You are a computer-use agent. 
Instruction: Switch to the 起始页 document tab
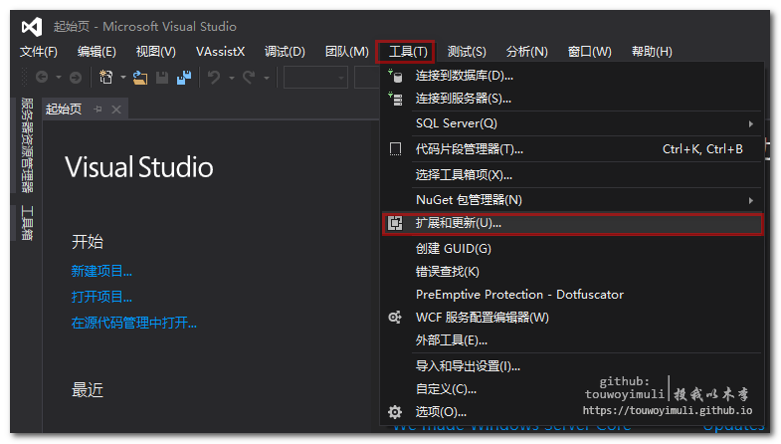(64, 110)
